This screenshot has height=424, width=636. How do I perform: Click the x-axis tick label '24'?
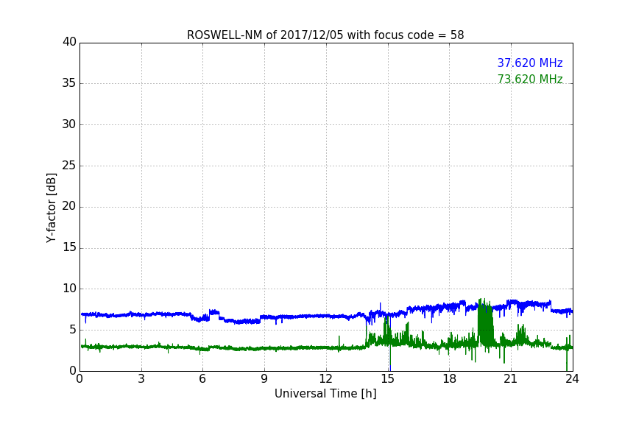pyautogui.click(x=572, y=379)
